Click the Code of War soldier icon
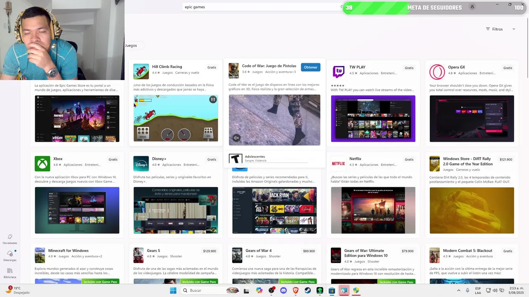The width and height of the screenshot is (529, 297). tap(234, 71)
